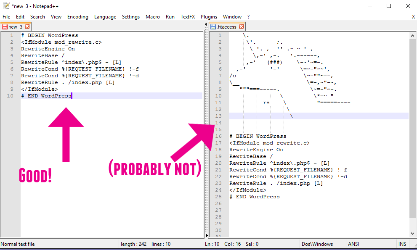Viewport: 417px width, 250px height.
Task: Click line number 25 in .htaccess margin
Action: click(x=218, y=197)
